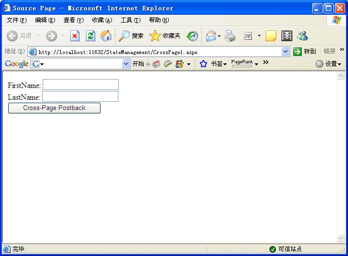
Task: Click the IE title bar icon
Action: tap(7, 8)
